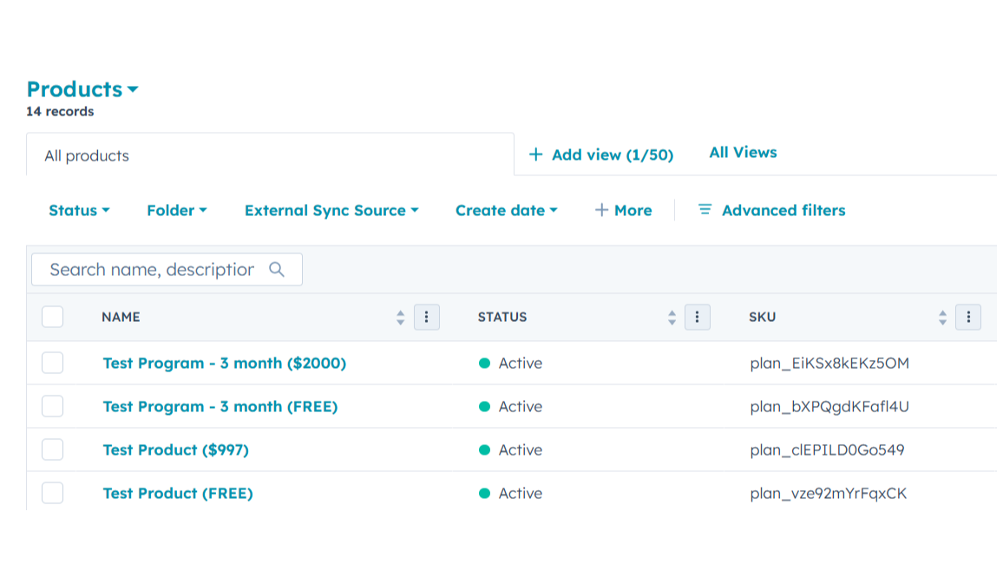Open the Status filter dropdown

78,210
